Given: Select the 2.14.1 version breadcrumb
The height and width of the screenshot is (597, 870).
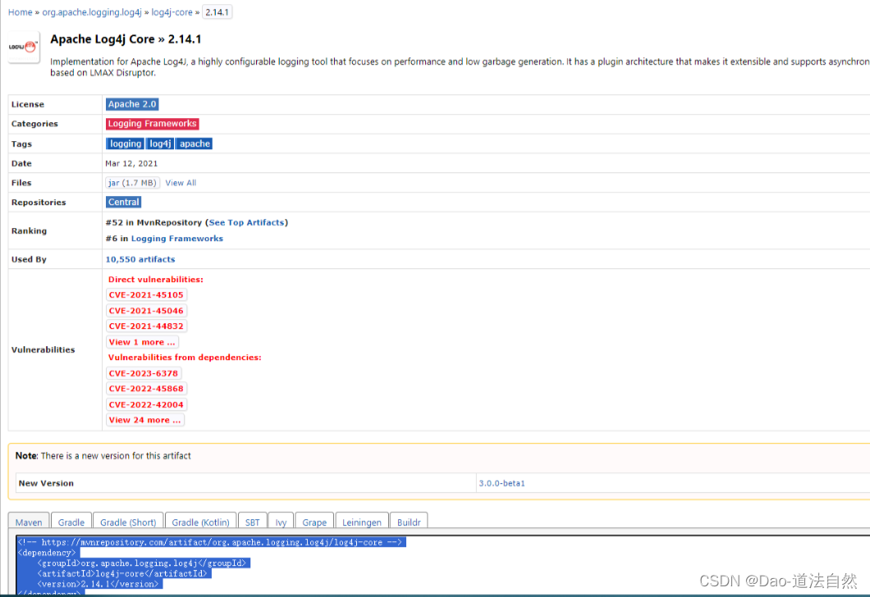Looking at the screenshot, I should 217,11.
